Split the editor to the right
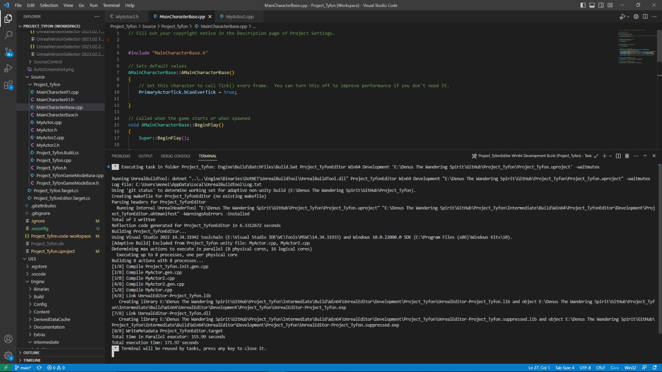662x372 pixels. pyautogui.click(x=645, y=17)
